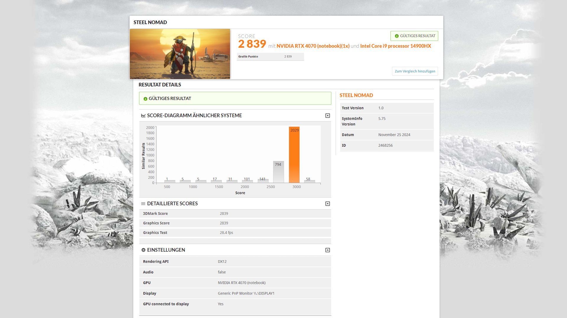Image resolution: width=567 pixels, height=318 pixels.
Task: Click the green info icon in top-right badge
Action: pos(397,36)
